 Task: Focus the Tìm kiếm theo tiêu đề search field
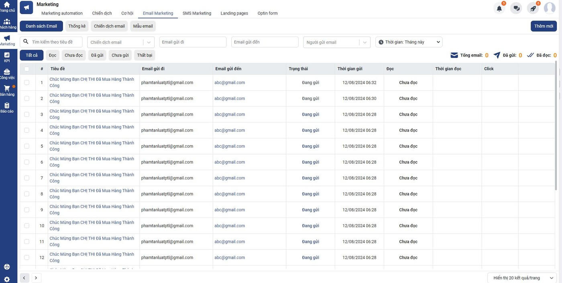pos(55,42)
